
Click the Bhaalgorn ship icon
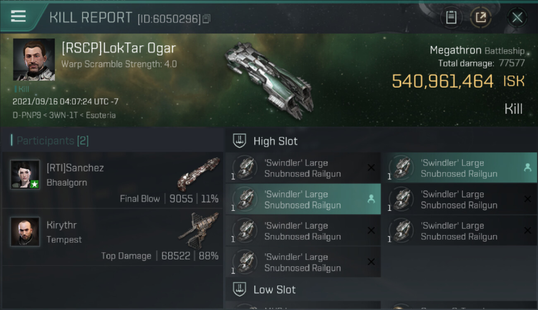pyautogui.click(x=199, y=174)
